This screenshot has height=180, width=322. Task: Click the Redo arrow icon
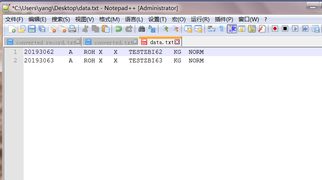coord(129,29)
